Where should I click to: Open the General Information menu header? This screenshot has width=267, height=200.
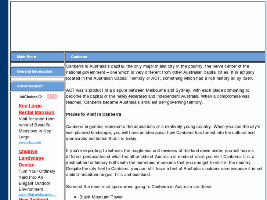point(37,72)
